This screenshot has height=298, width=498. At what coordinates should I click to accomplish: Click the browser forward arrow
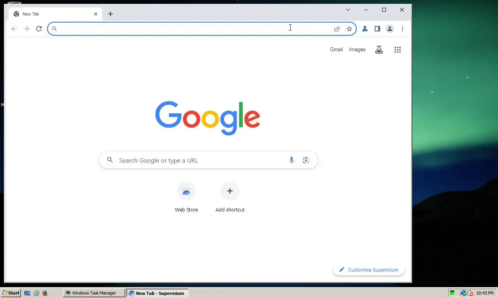(26, 29)
